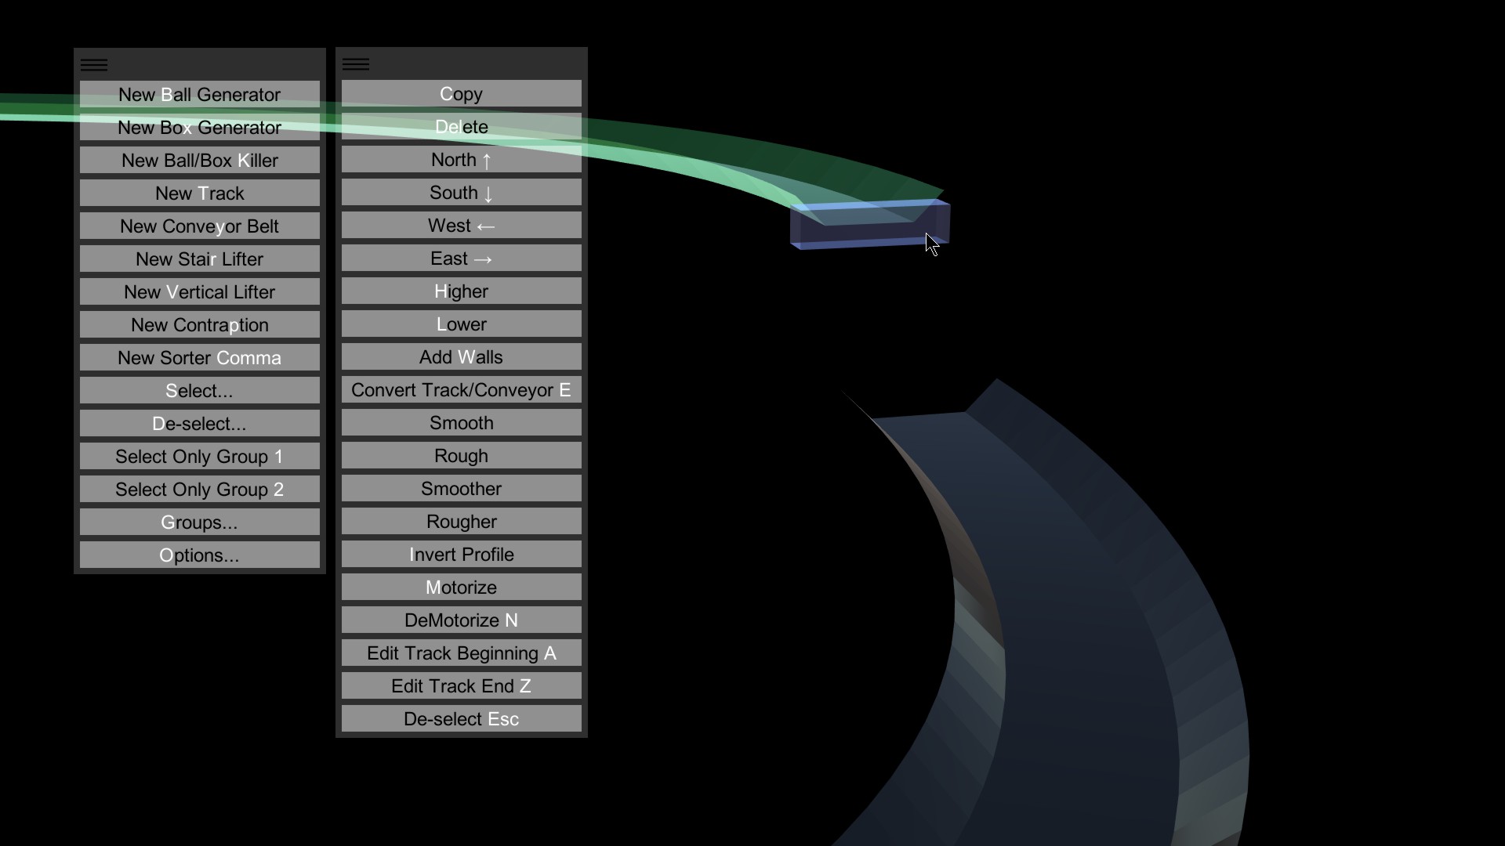
Task: Move selection North
Action: (x=462, y=160)
